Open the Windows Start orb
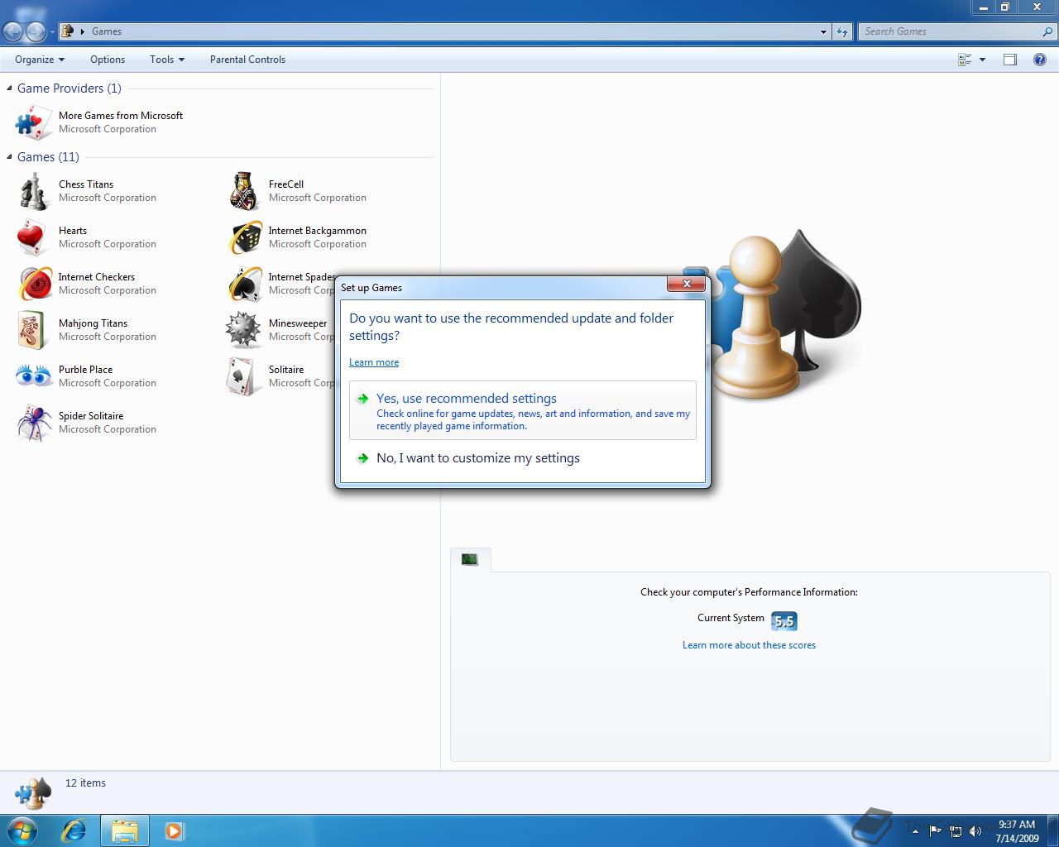Screen dimensions: 1059x847 coord(22,830)
